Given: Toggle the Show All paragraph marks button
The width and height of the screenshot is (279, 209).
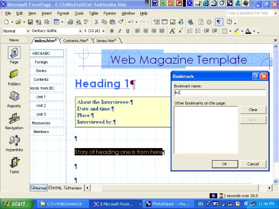Looking at the screenshot, I should (x=219, y=22).
